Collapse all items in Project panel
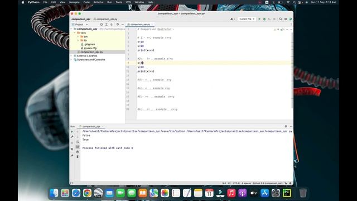 coord(112,25)
